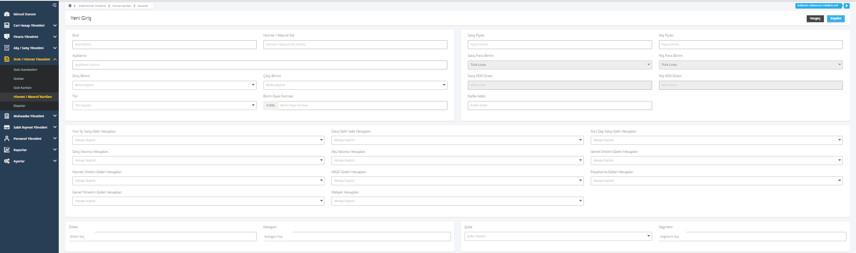The height and width of the screenshot is (253, 856).
Task: Open Genel Üretim Gideri Hesapları dropdown
Action: (x=717, y=160)
